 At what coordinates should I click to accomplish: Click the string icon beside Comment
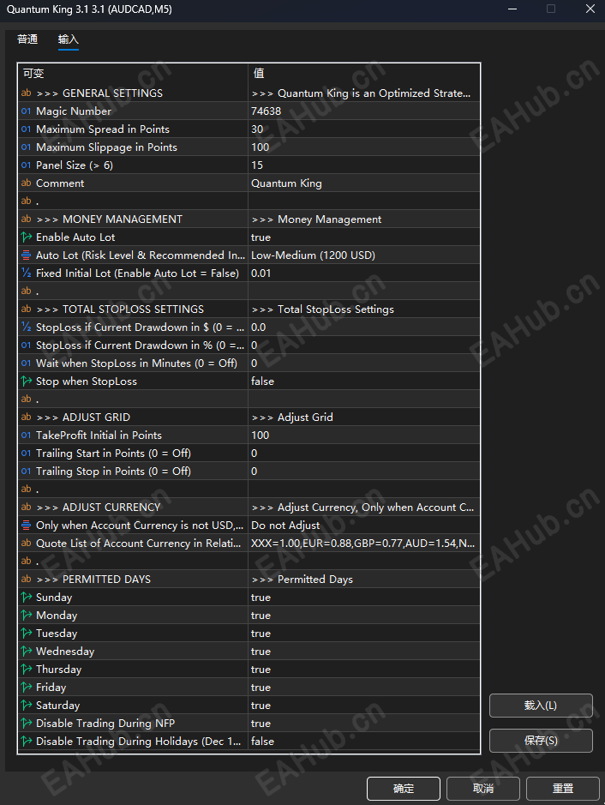27,183
